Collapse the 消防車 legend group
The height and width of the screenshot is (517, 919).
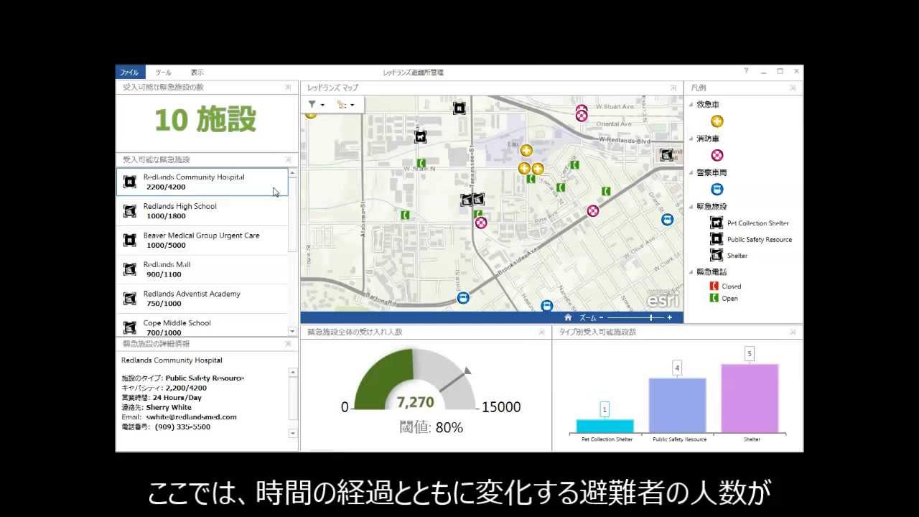click(691, 139)
